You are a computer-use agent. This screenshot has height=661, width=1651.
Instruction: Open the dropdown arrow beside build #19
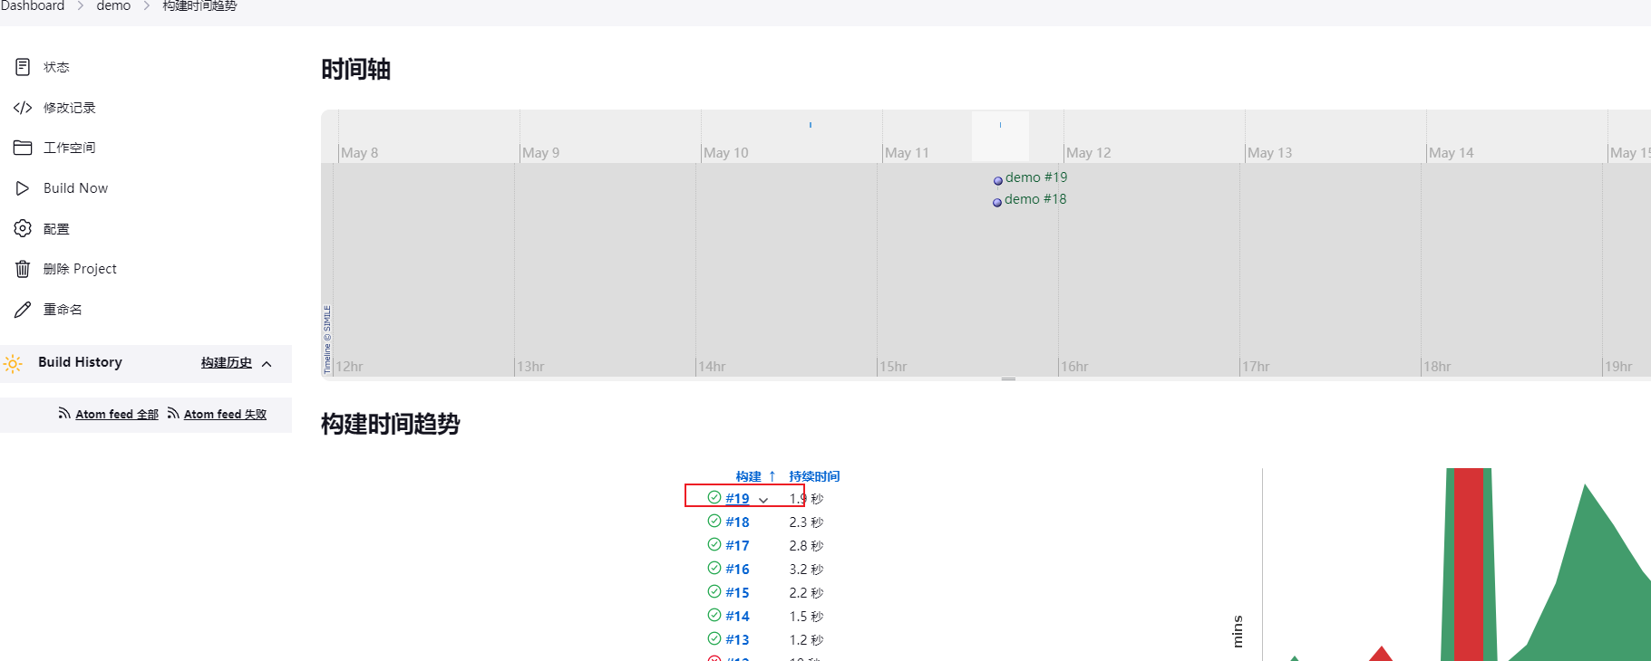tap(763, 500)
